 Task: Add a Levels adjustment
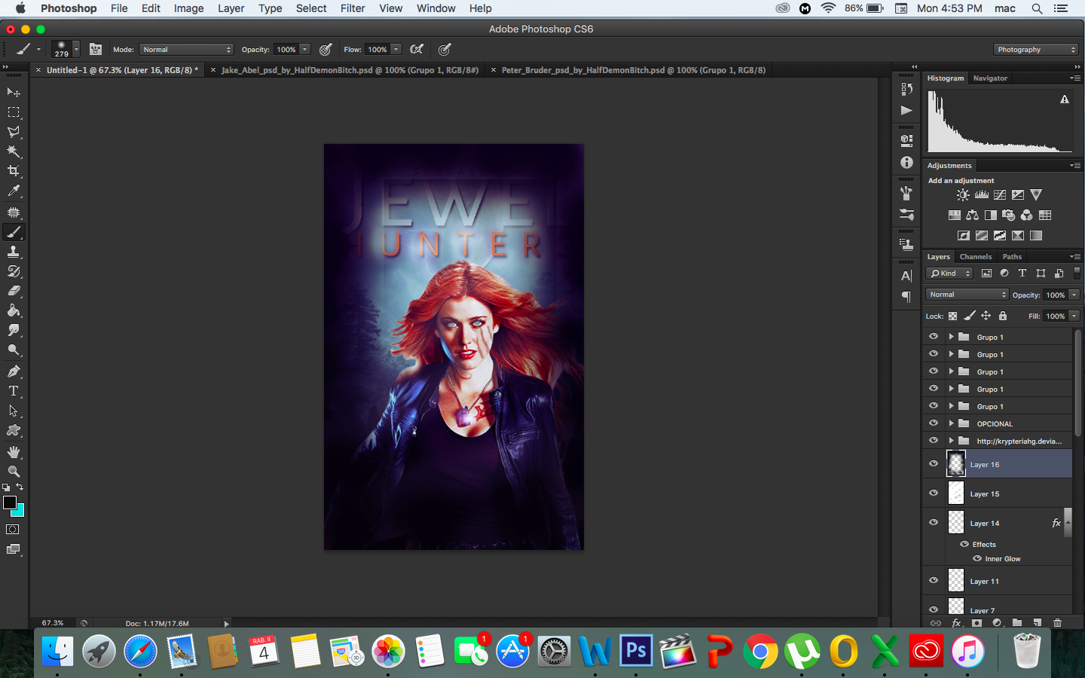tap(981, 194)
